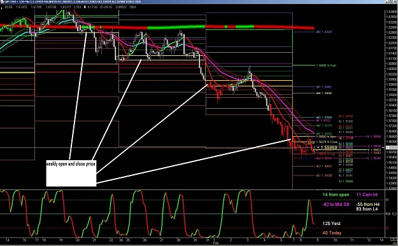This screenshot has width=398, height=246.
Task: Click the highlighted price marker on price axis
Action: [391, 147]
